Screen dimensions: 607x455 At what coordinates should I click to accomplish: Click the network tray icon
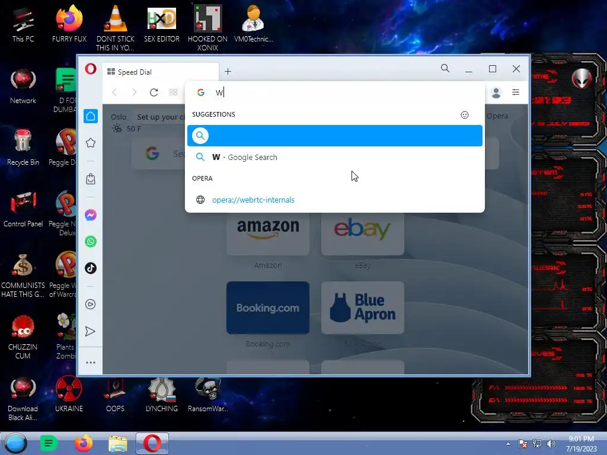pos(537,444)
